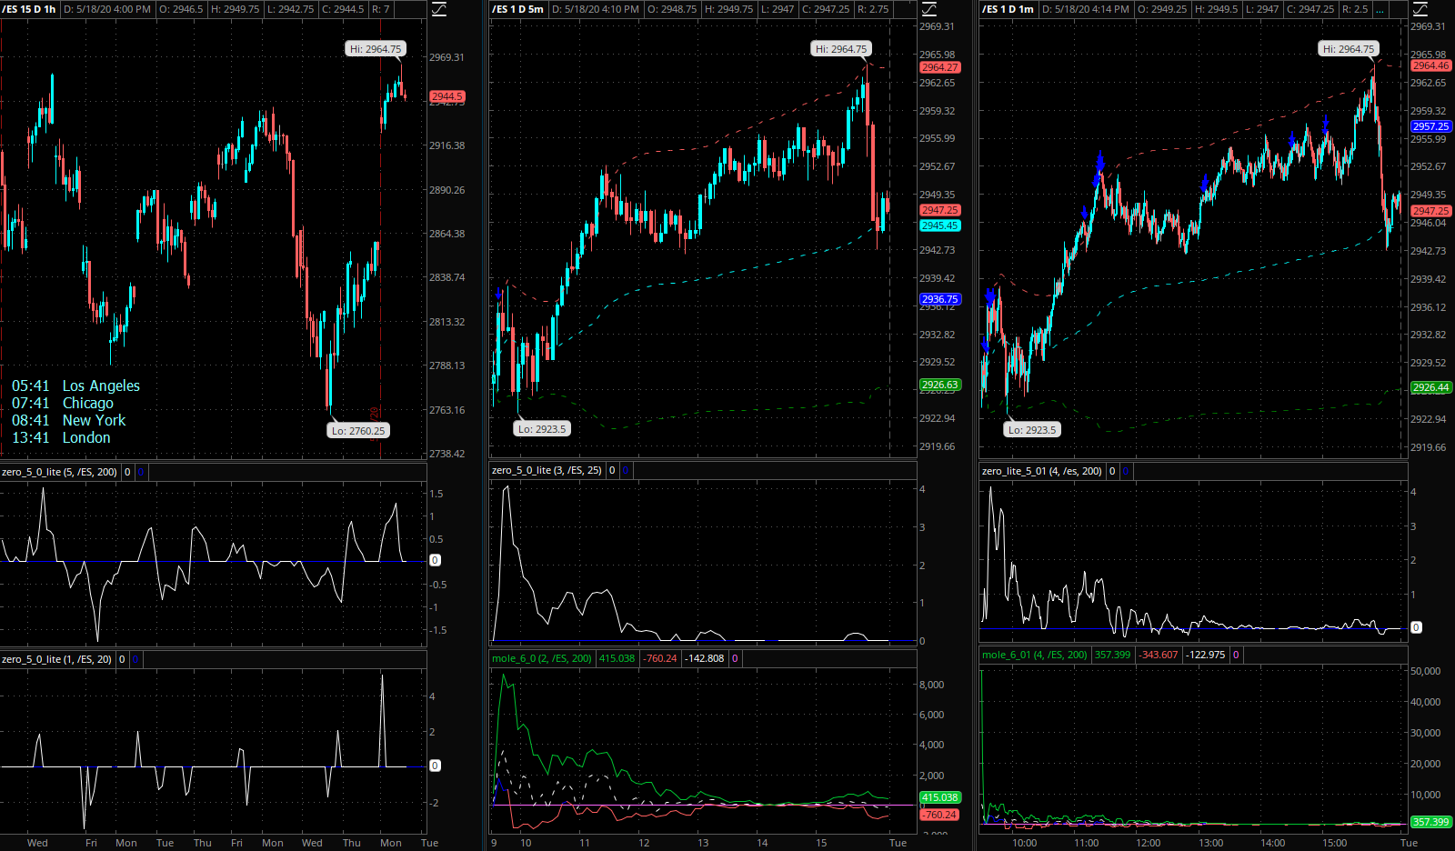Image resolution: width=1455 pixels, height=851 pixels.
Task: Click the scale icon above the 1m chart
Action: coord(1420,9)
